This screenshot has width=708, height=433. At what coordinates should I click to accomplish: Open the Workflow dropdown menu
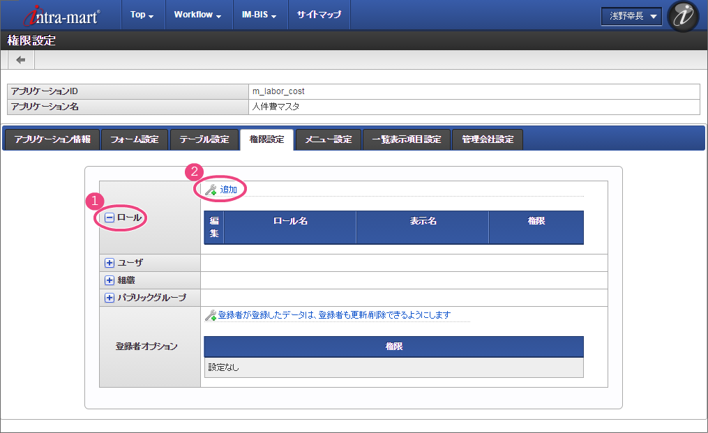(197, 15)
